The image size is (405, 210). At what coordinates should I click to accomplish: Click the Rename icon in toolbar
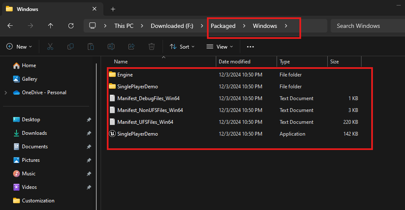[x=111, y=46]
